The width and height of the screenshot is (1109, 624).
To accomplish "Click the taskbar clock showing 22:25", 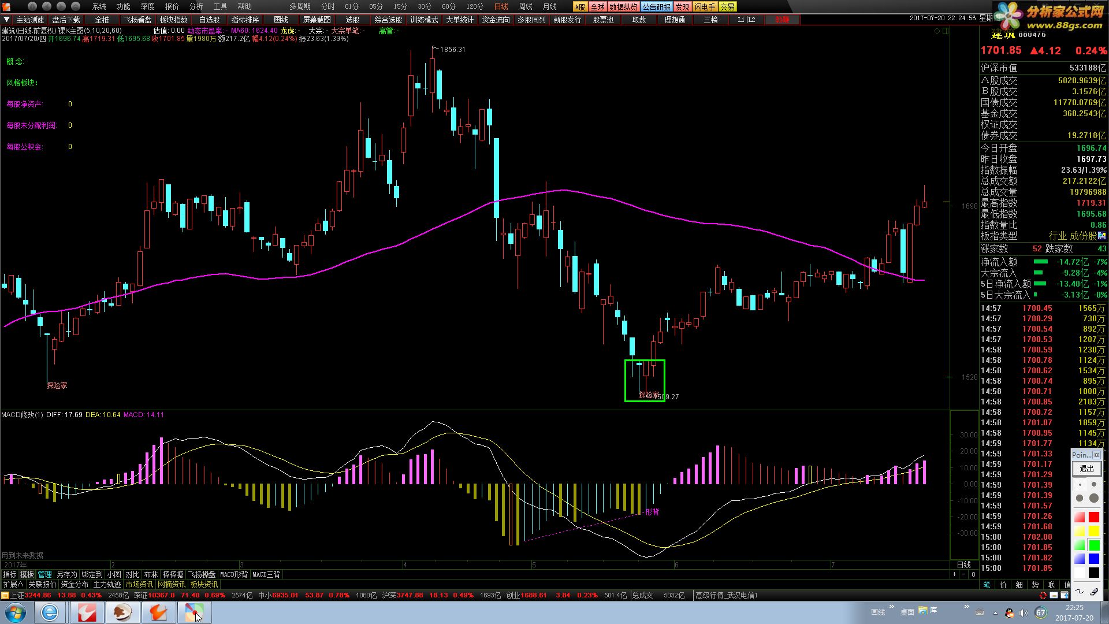I will [1074, 612].
